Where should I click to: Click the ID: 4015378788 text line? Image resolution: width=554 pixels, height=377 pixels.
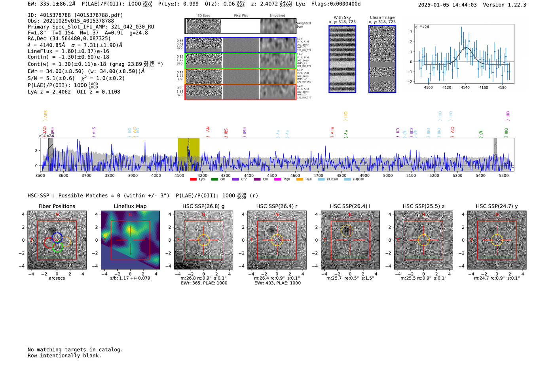(x=75, y=15)
